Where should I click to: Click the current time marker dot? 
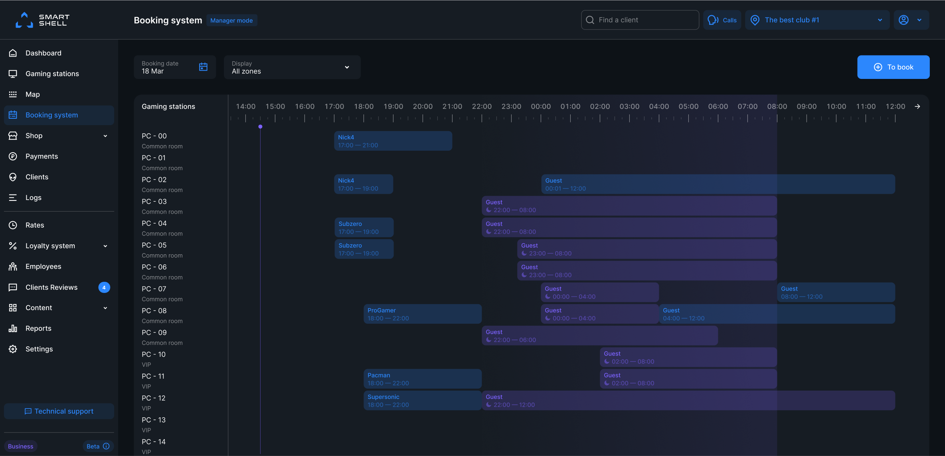pyautogui.click(x=260, y=127)
